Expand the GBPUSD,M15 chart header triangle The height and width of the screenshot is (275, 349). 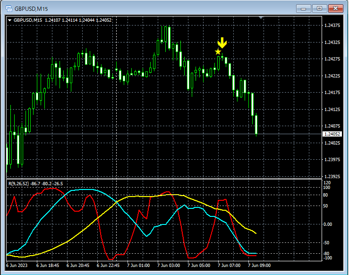[10, 20]
